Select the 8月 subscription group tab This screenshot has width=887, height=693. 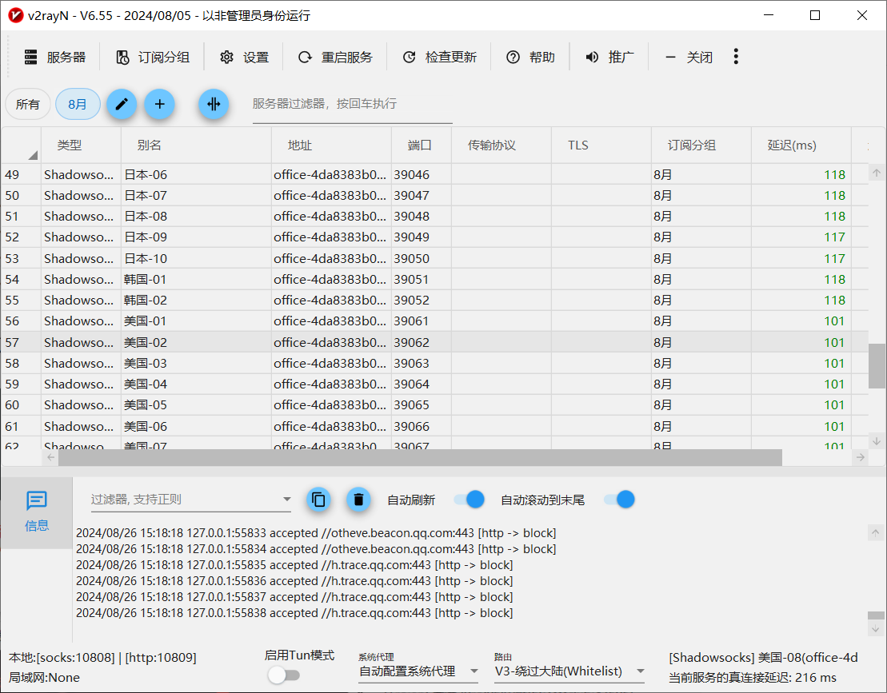tap(78, 104)
